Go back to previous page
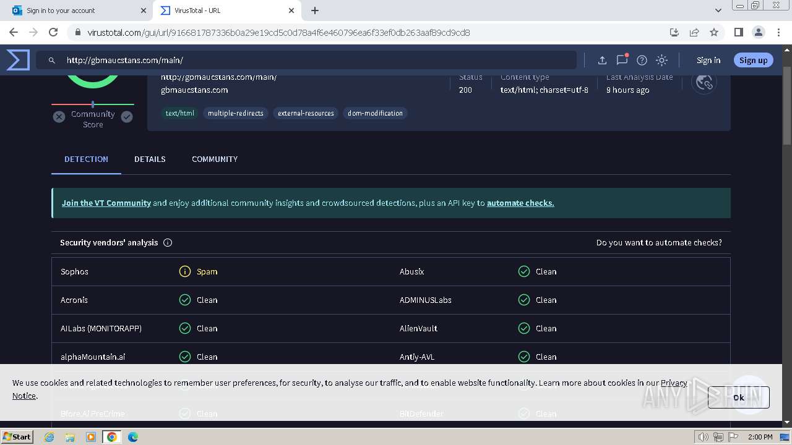This screenshot has width=792, height=445. tap(14, 32)
